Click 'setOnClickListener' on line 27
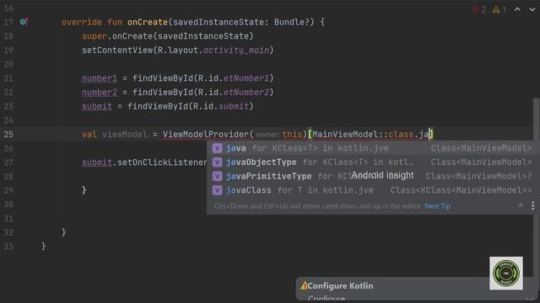 162,162
